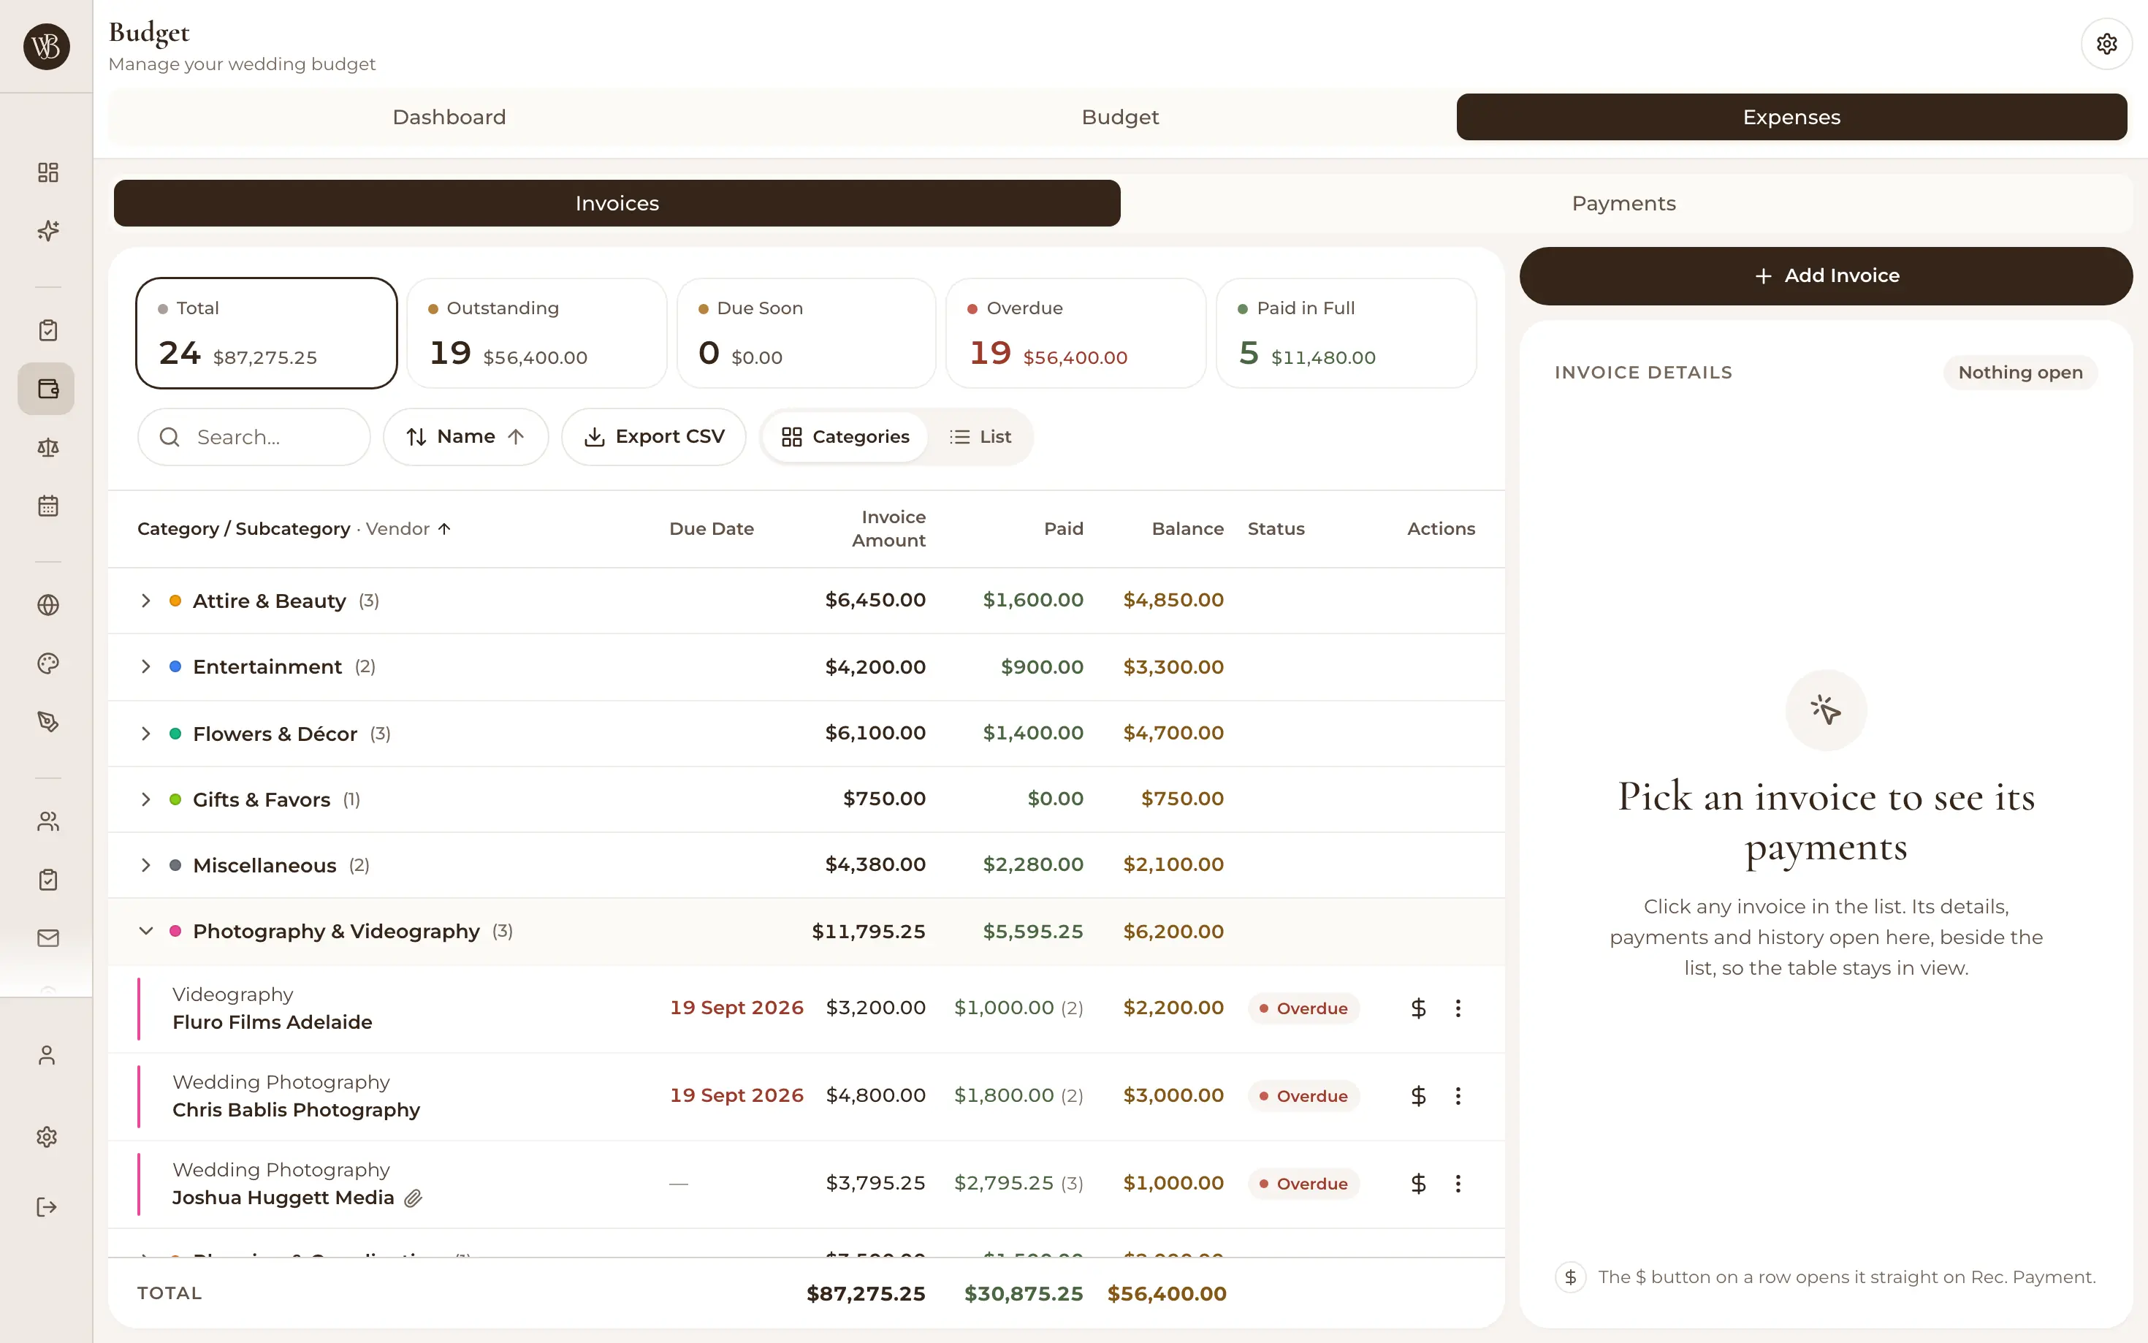2148x1343 pixels.
Task: Record payment for Fluro Films Adelaide
Action: click(1418, 1008)
